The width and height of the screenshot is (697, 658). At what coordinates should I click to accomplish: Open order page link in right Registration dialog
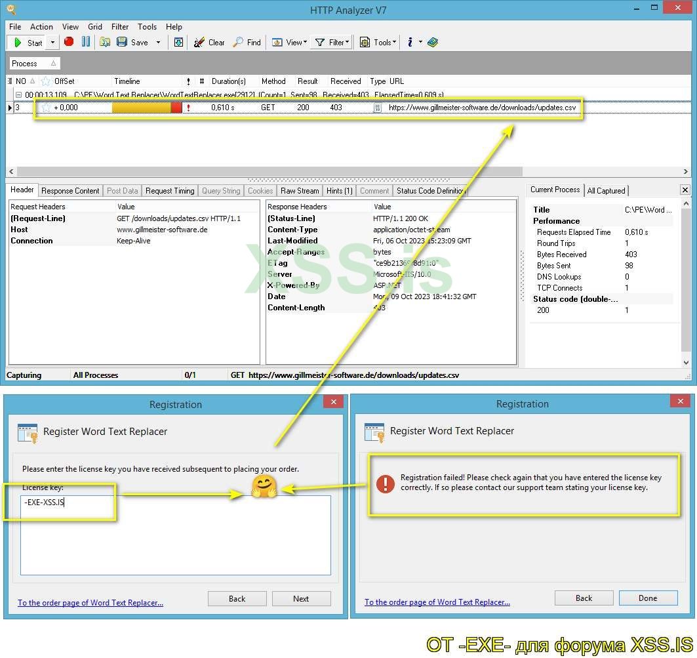[x=437, y=602]
